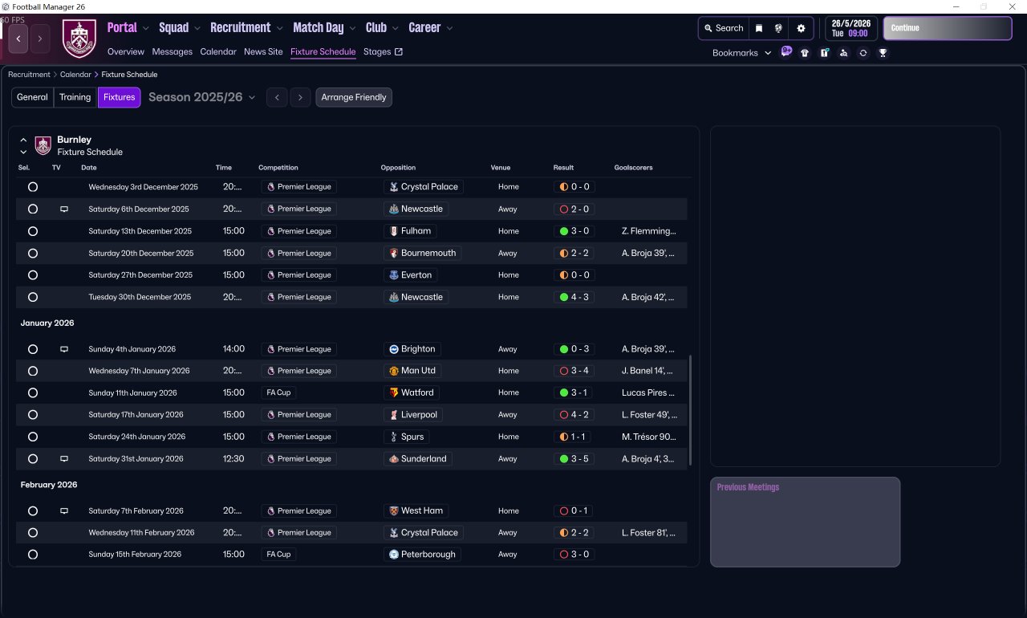
Task: Click the fixture list vertical scrollbar
Action: [690, 409]
